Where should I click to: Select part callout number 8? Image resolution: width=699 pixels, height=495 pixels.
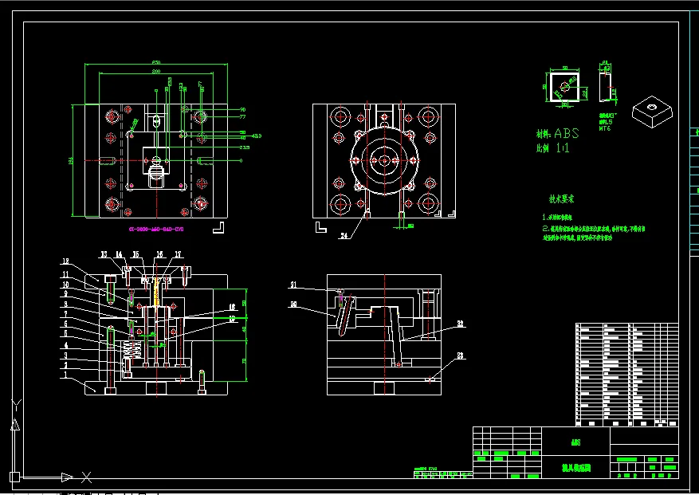(66, 304)
